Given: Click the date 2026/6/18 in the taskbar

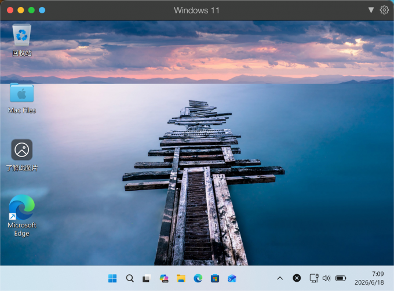Looking at the screenshot, I should (369, 282).
